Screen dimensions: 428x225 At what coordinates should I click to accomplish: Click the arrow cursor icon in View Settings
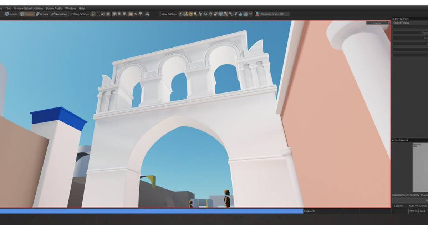200,14
